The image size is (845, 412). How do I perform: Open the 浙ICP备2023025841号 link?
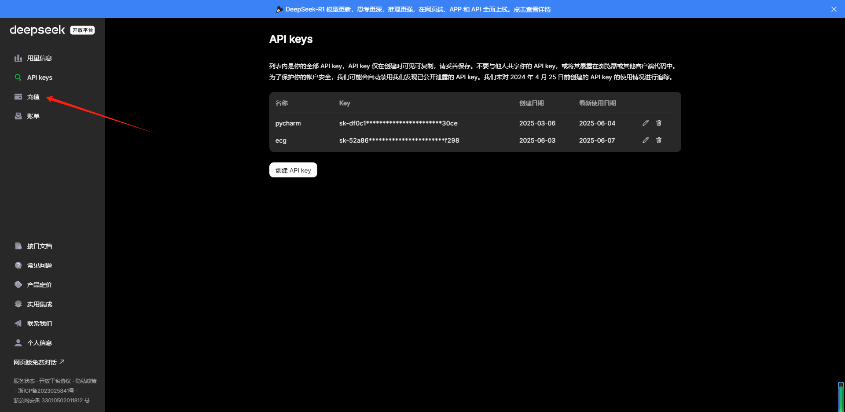pyautogui.click(x=46, y=391)
